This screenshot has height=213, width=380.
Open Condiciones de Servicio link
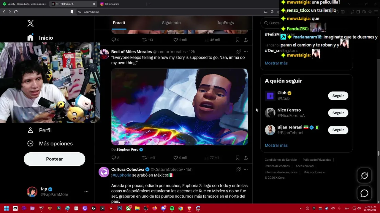(281, 160)
